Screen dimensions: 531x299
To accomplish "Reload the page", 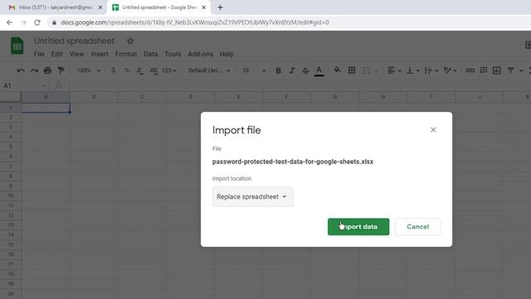I will [x=37, y=22].
